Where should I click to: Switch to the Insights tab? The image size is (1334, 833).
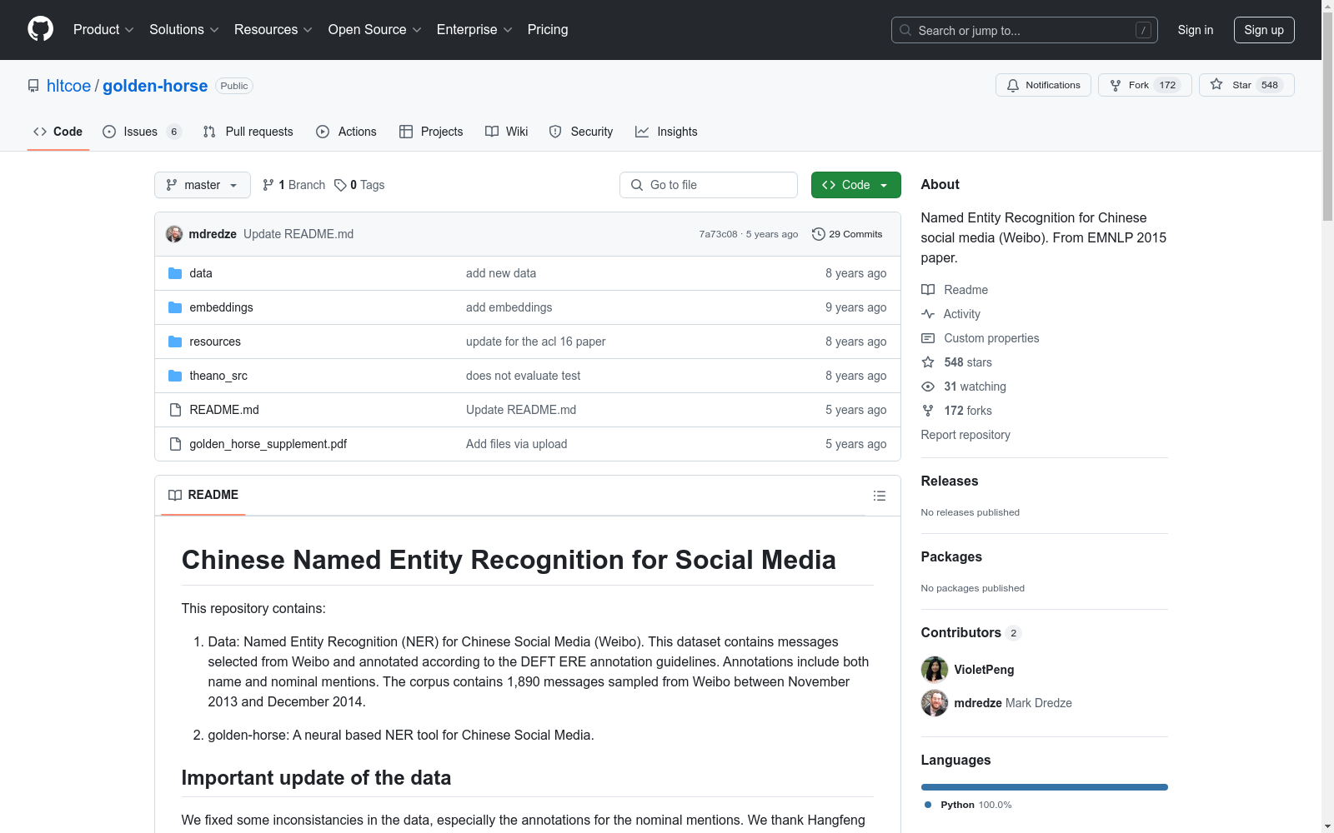[666, 132]
